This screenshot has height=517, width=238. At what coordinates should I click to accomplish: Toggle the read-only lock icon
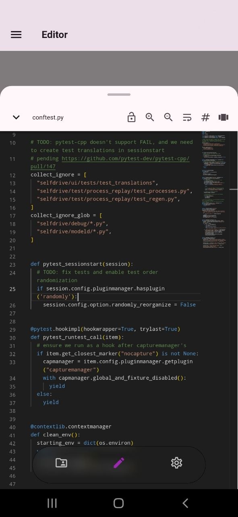point(131,118)
